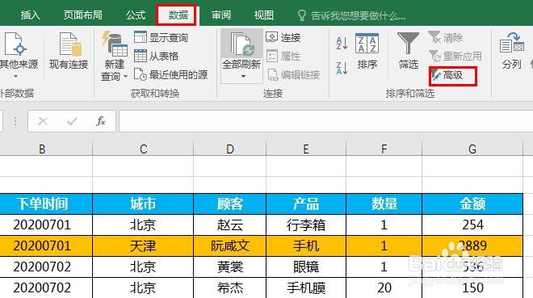Click 显示查询 button

(x=162, y=37)
